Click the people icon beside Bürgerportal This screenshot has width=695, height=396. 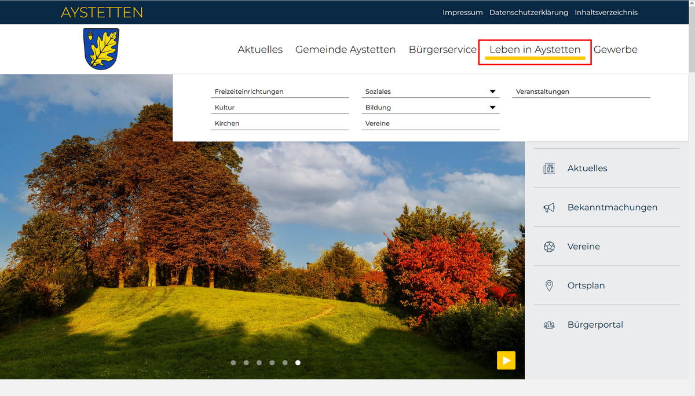549,325
